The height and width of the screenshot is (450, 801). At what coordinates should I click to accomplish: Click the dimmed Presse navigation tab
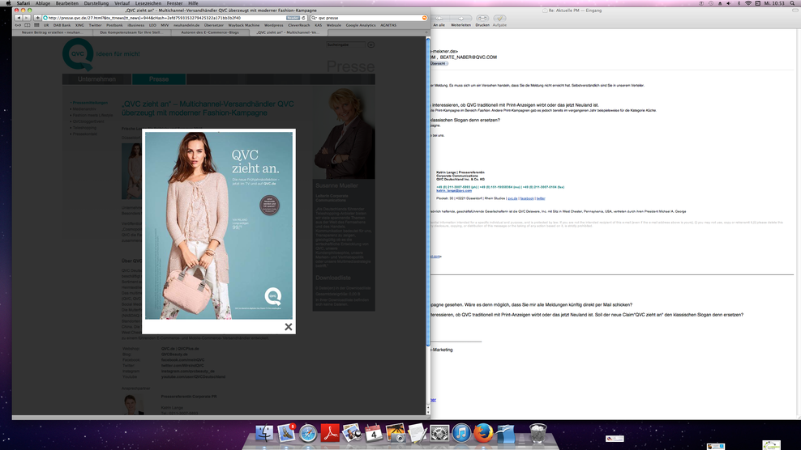159,79
